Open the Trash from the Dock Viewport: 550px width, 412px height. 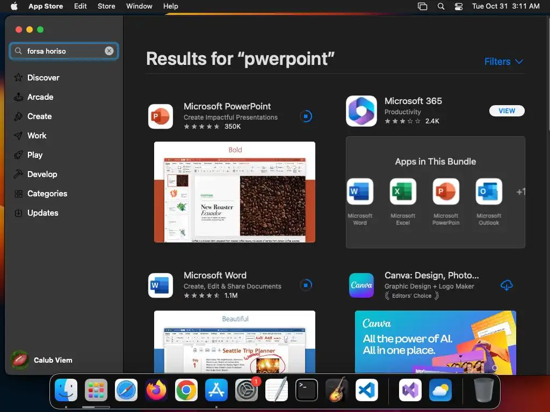pyautogui.click(x=484, y=390)
